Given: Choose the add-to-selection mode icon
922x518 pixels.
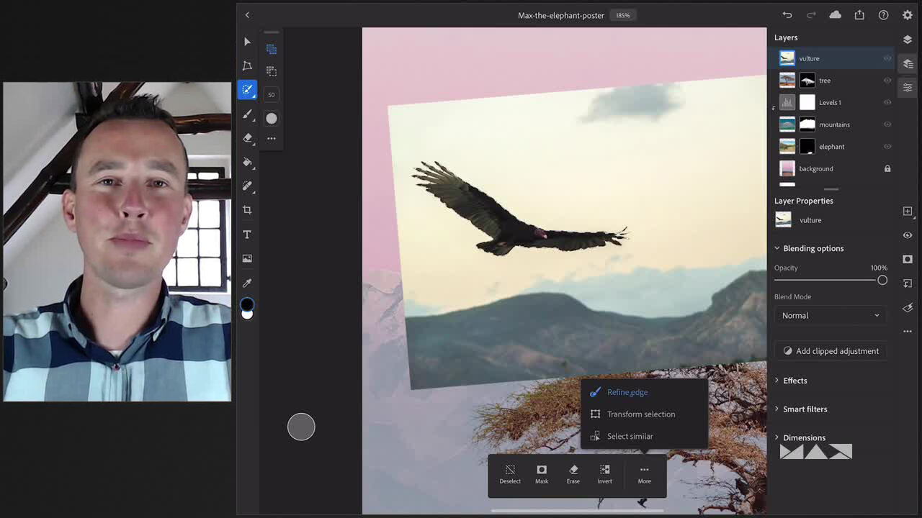Looking at the screenshot, I should (x=272, y=49).
